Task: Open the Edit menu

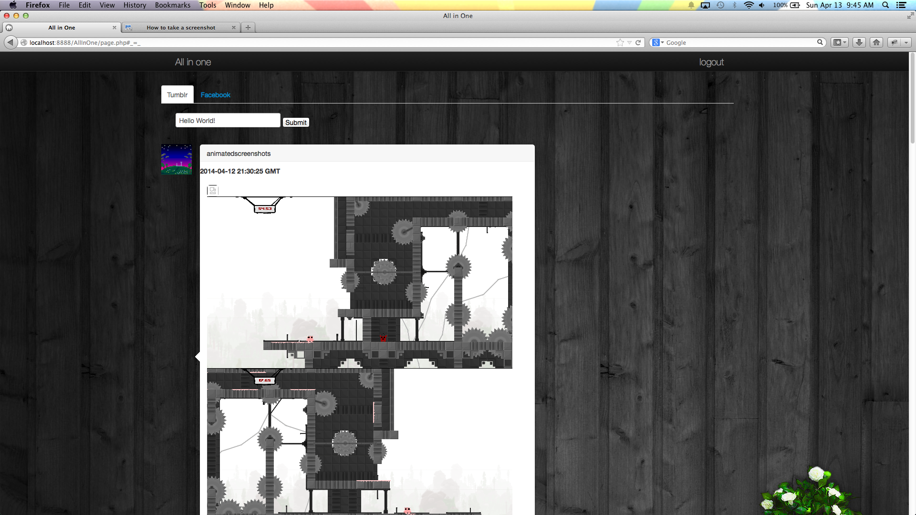Action: [85, 5]
